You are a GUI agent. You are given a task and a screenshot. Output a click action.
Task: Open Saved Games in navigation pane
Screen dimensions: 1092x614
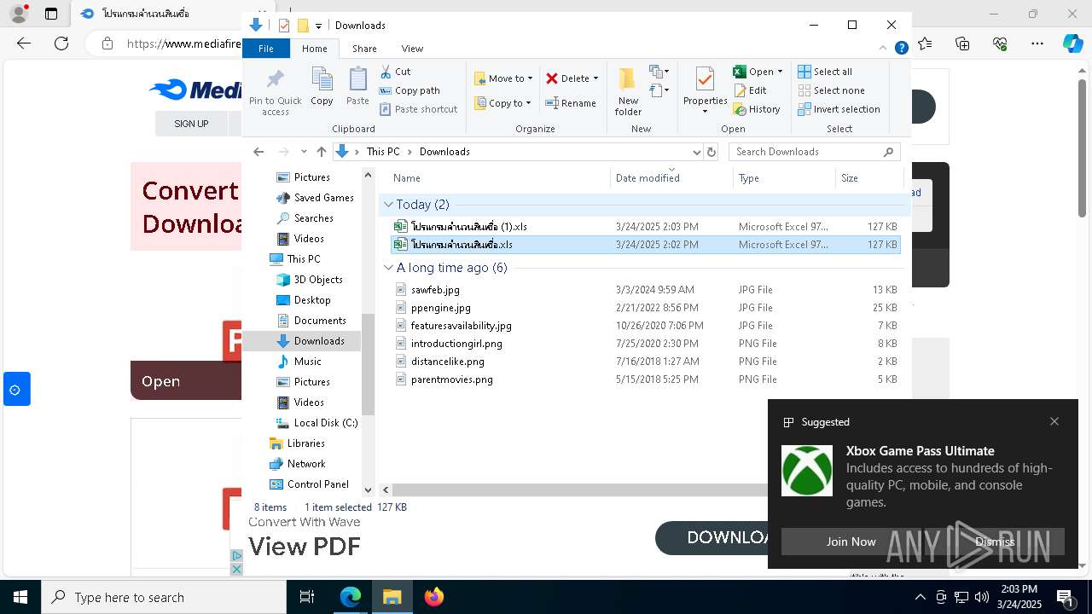tap(315, 198)
